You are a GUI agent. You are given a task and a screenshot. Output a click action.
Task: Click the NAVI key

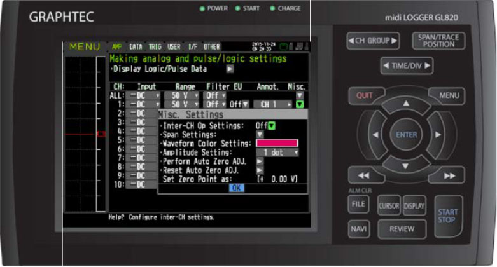(x=358, y=229)
